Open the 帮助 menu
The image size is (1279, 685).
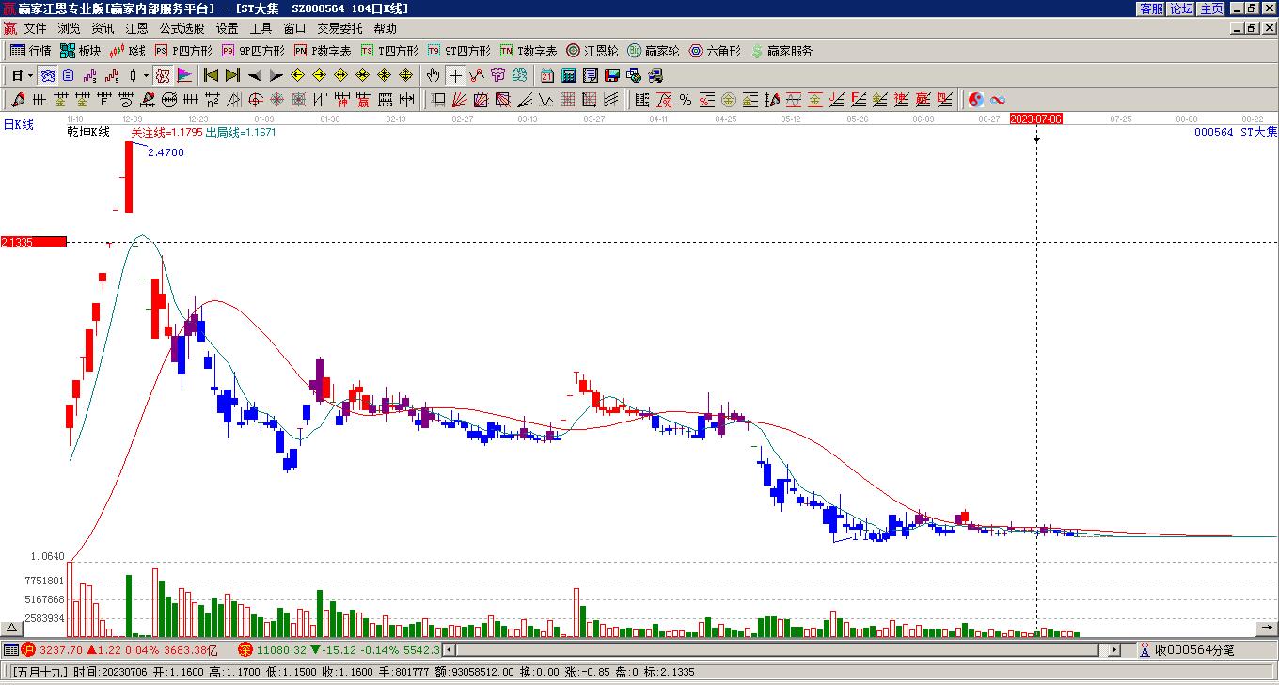pos(385,29)
